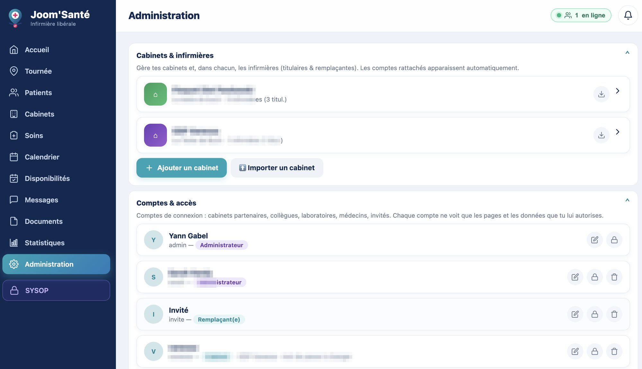This screenshot has height=369, width=642.
Task: Collapse the Cabinets & infirmières section
Action: [627, 52]
